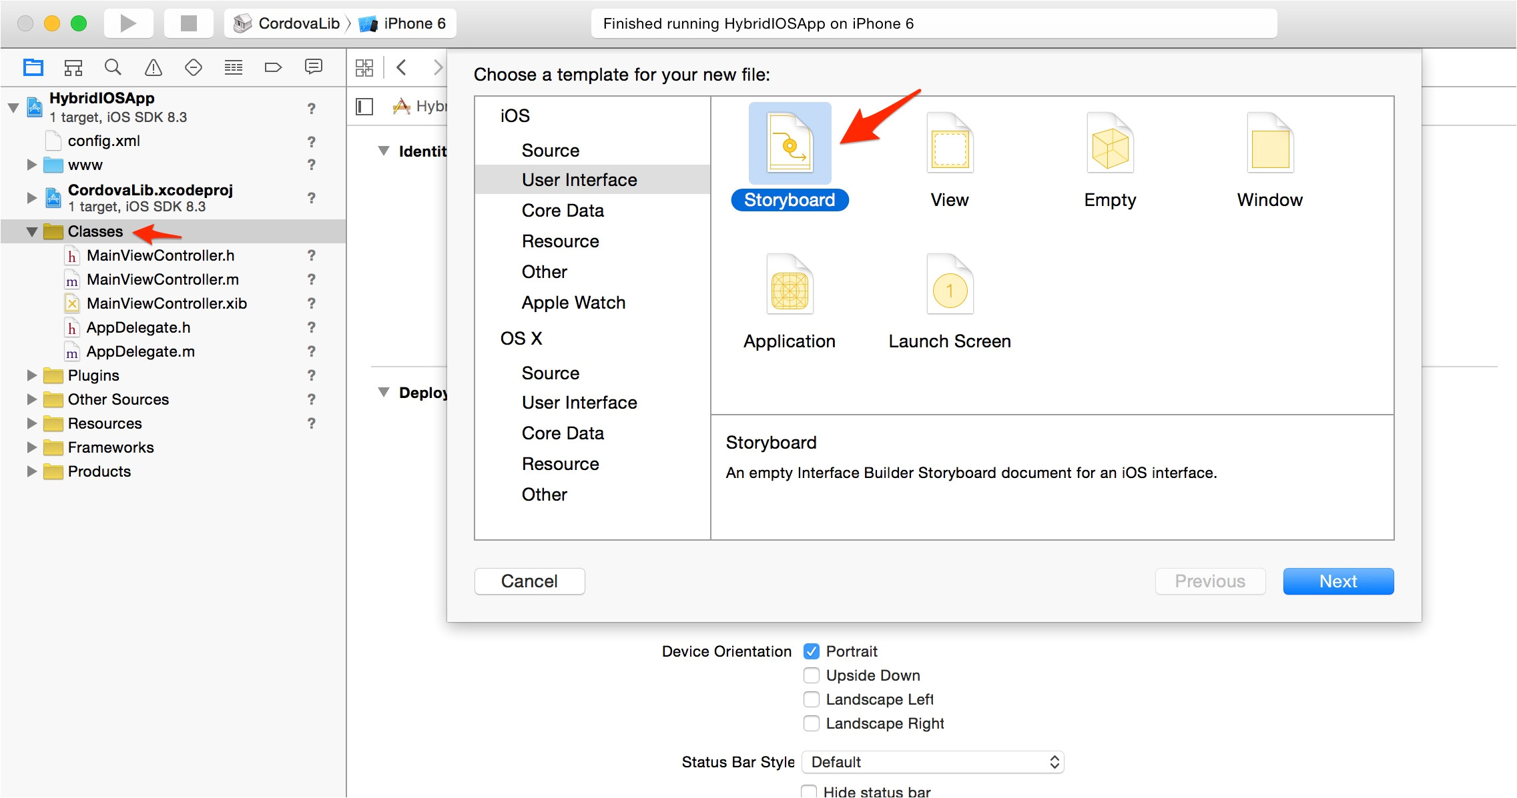
Task: Collapse the Classes group
Action: pos(31,232)
